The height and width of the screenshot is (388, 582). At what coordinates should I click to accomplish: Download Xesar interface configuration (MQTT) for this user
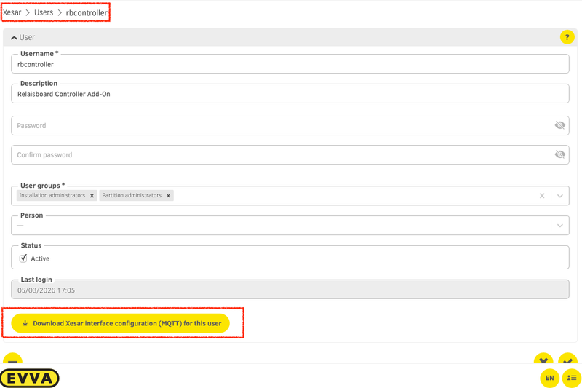pos(120,323)
